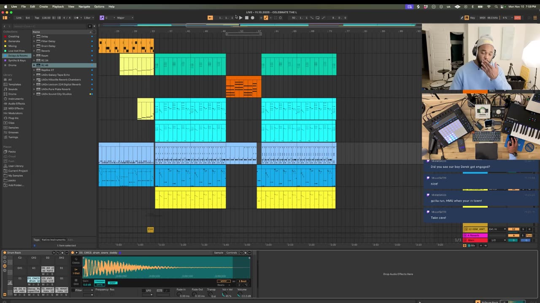Open the Options menu

pyautogui.click(x=99, y=6)
